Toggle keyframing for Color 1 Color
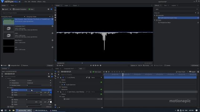The image size is (200, 112). pos(12,93)
